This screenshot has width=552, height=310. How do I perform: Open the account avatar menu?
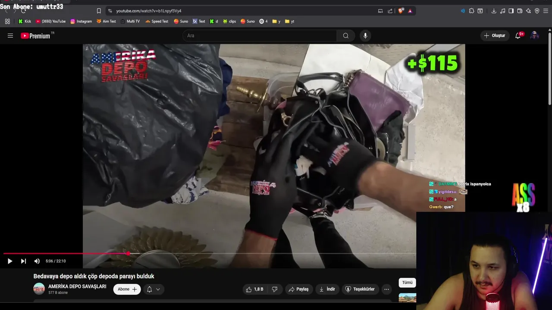coord(534,36)
